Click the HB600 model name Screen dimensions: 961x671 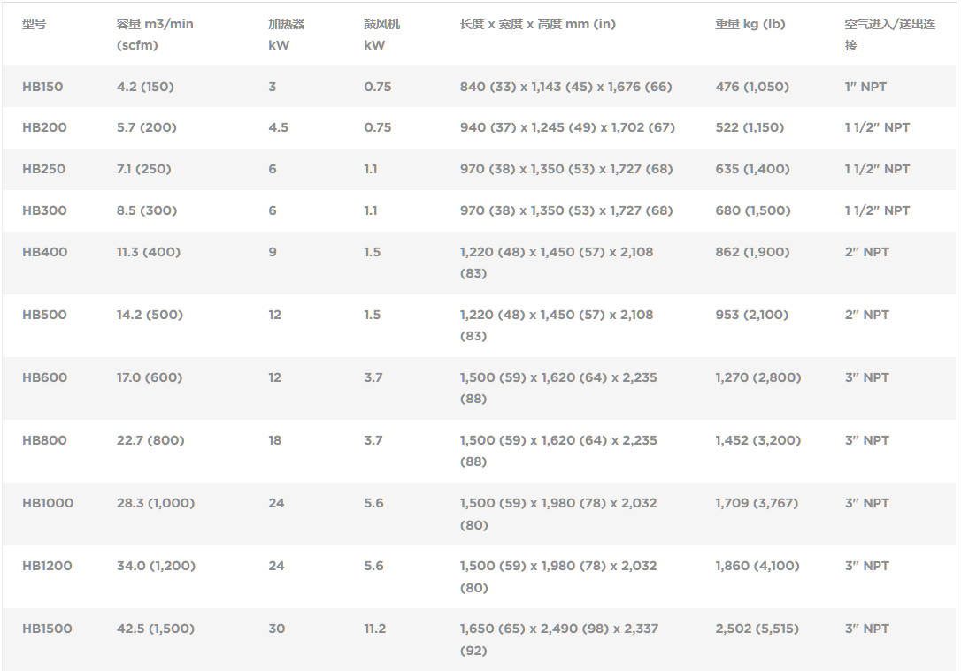pos(44,377)
